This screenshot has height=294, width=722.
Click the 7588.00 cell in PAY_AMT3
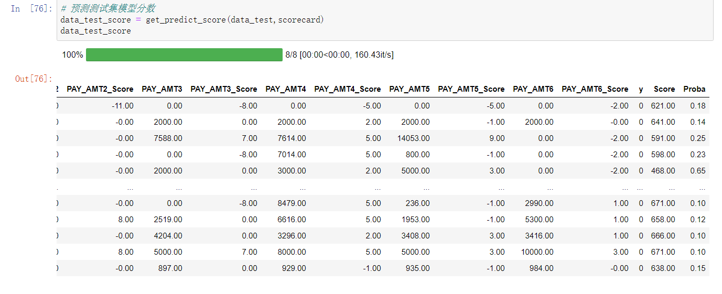[x=168, y=138]
